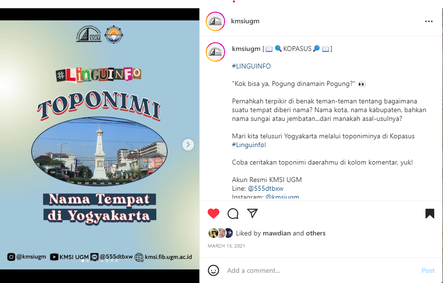
Task: Click the Tugu Yogyakarta photo in slide
Action: (x=99, y=151)
